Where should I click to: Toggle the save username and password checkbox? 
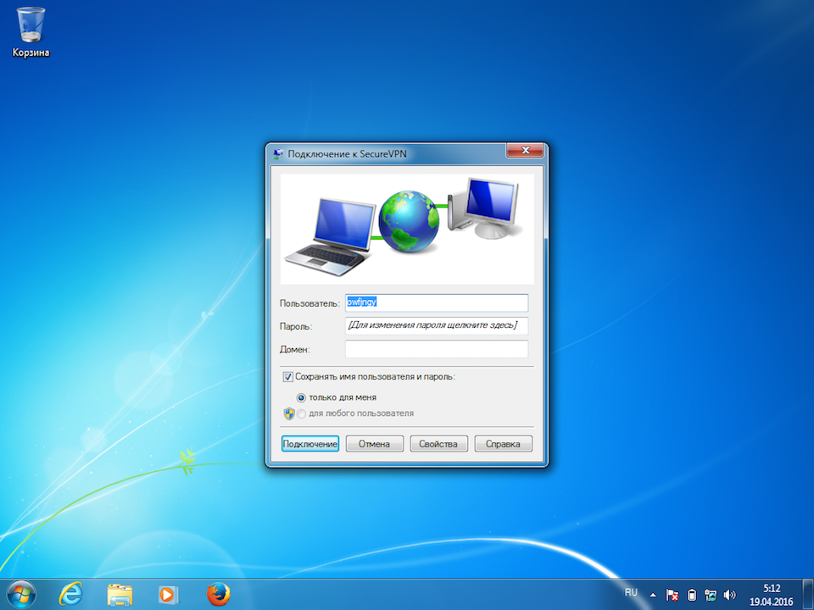point(288,377)
